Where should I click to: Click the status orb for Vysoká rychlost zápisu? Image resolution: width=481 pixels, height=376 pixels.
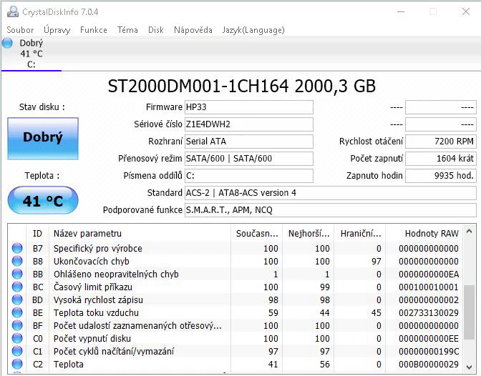(17, 300)
